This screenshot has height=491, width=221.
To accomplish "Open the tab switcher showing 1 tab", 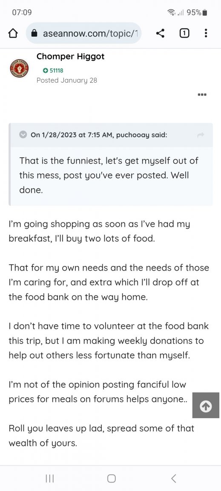I will pos(184,33).
